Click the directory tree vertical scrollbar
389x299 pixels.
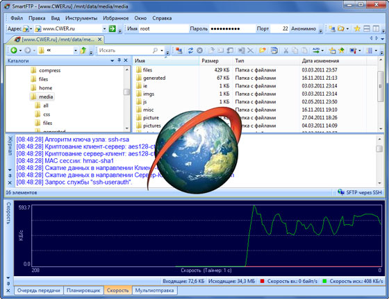tap(126, 99)
